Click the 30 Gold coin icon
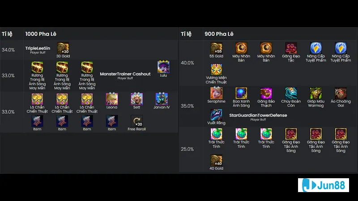 click(63, 48)
